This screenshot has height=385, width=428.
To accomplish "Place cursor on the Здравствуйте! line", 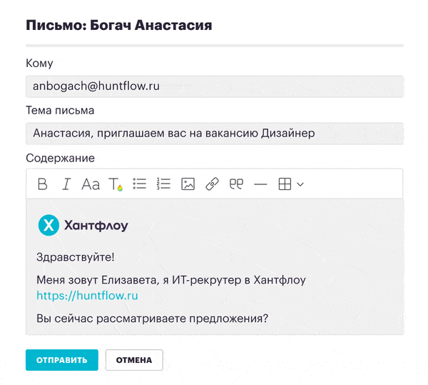I will click(x=75, y=256).
